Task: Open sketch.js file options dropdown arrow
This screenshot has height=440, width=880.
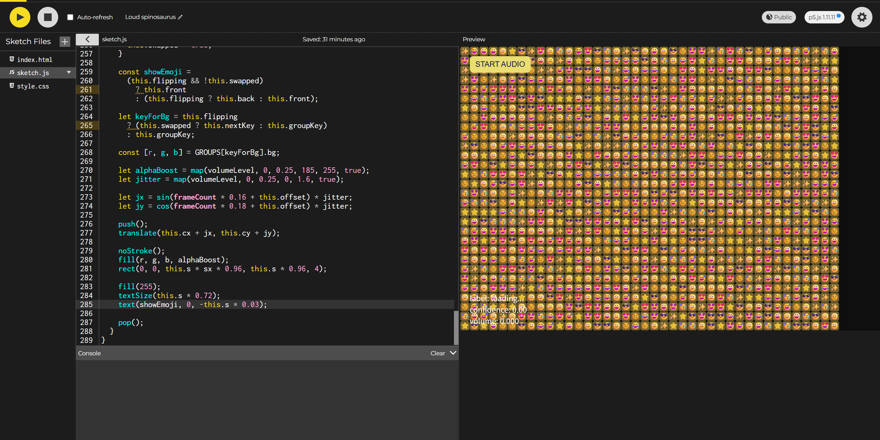Action: [x=69, y=72]
